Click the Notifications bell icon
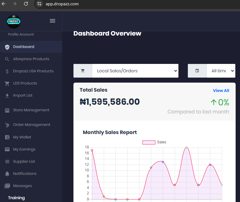This screenshot has width=240, height=202. [x=7, y=174]
